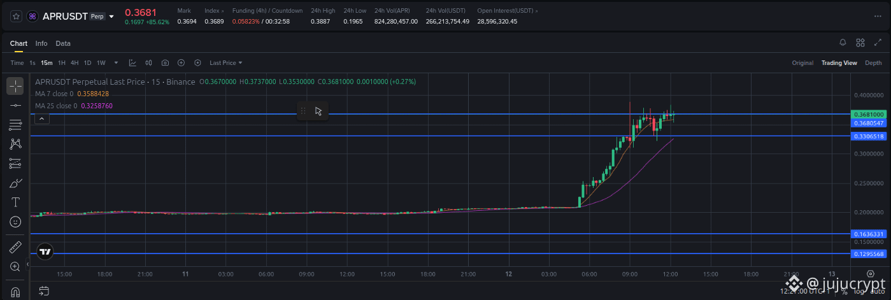The height and width of the screenshot is (300, 891).
Task: Open the date range calendar icon
Action: click(43, 291)
